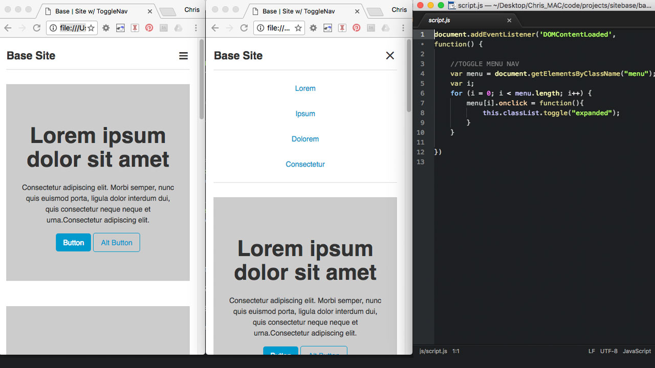The height and width of the screenshot is (368, 655).
Task: Collapse the nav with the X icon
Action: (x=390, y=56)
